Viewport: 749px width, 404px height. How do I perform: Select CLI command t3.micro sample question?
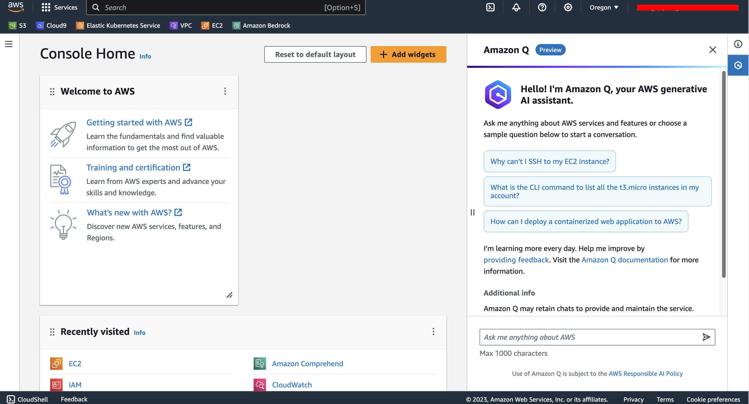tap(597, 191)
